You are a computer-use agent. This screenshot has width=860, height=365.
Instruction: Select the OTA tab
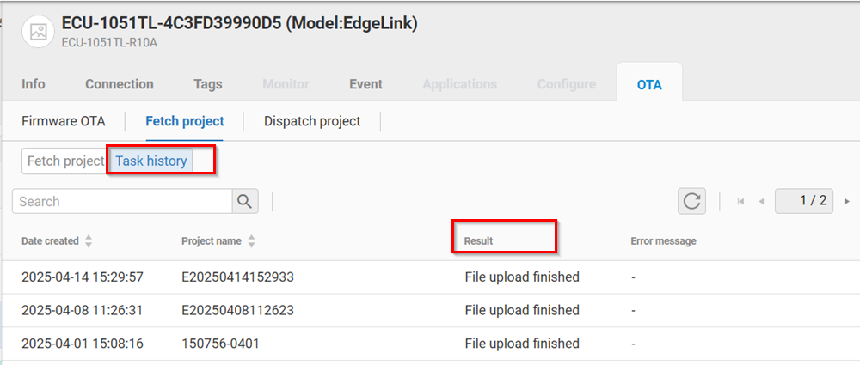point(649,84)
